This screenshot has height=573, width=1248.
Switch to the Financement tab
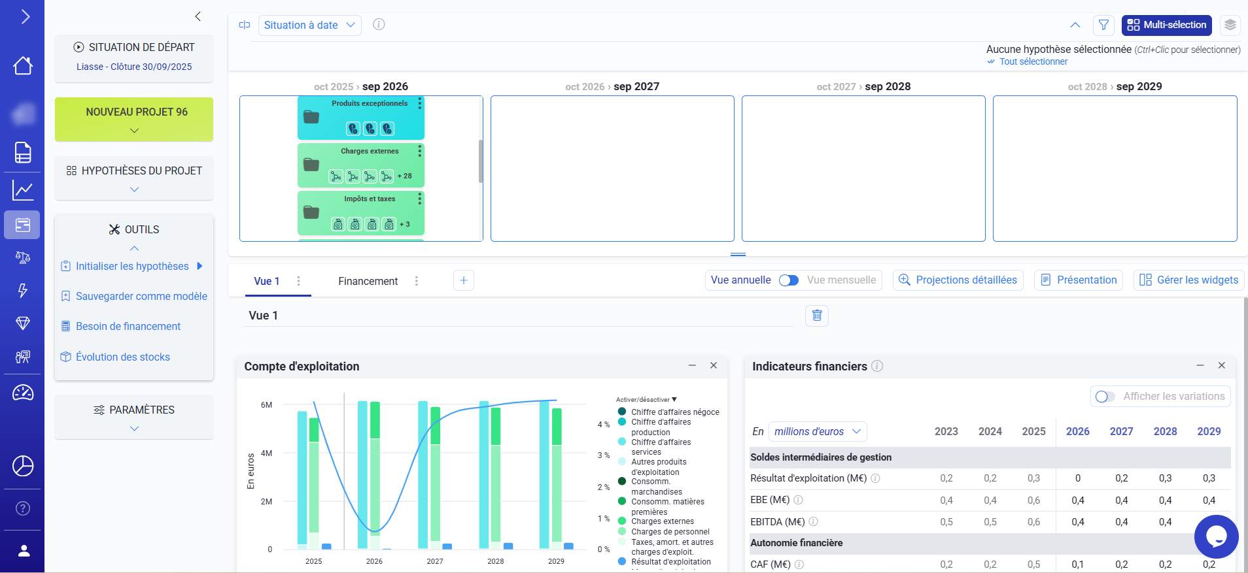368,281
